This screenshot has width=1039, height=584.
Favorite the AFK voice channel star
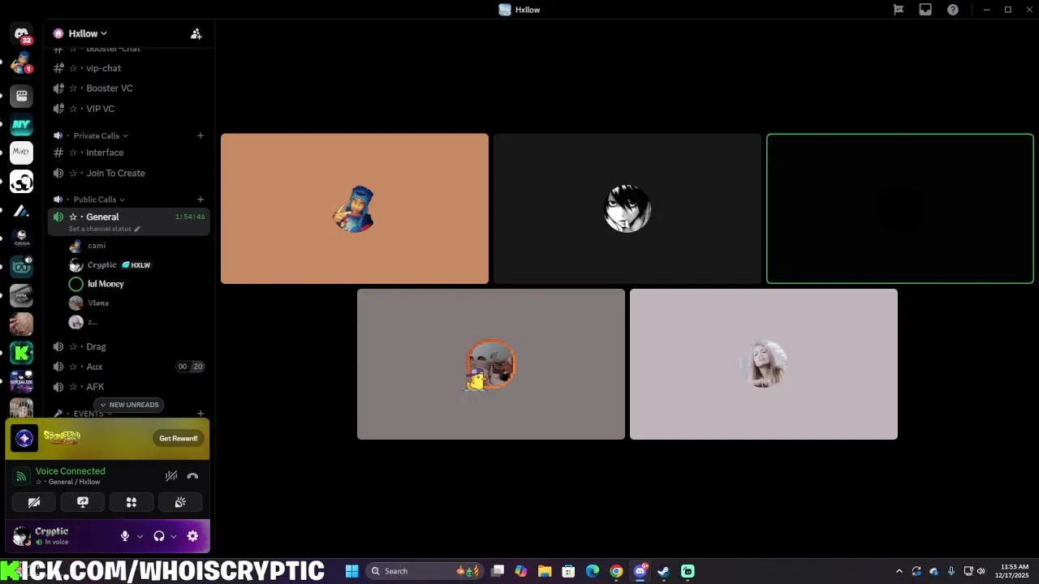[73, 387]
